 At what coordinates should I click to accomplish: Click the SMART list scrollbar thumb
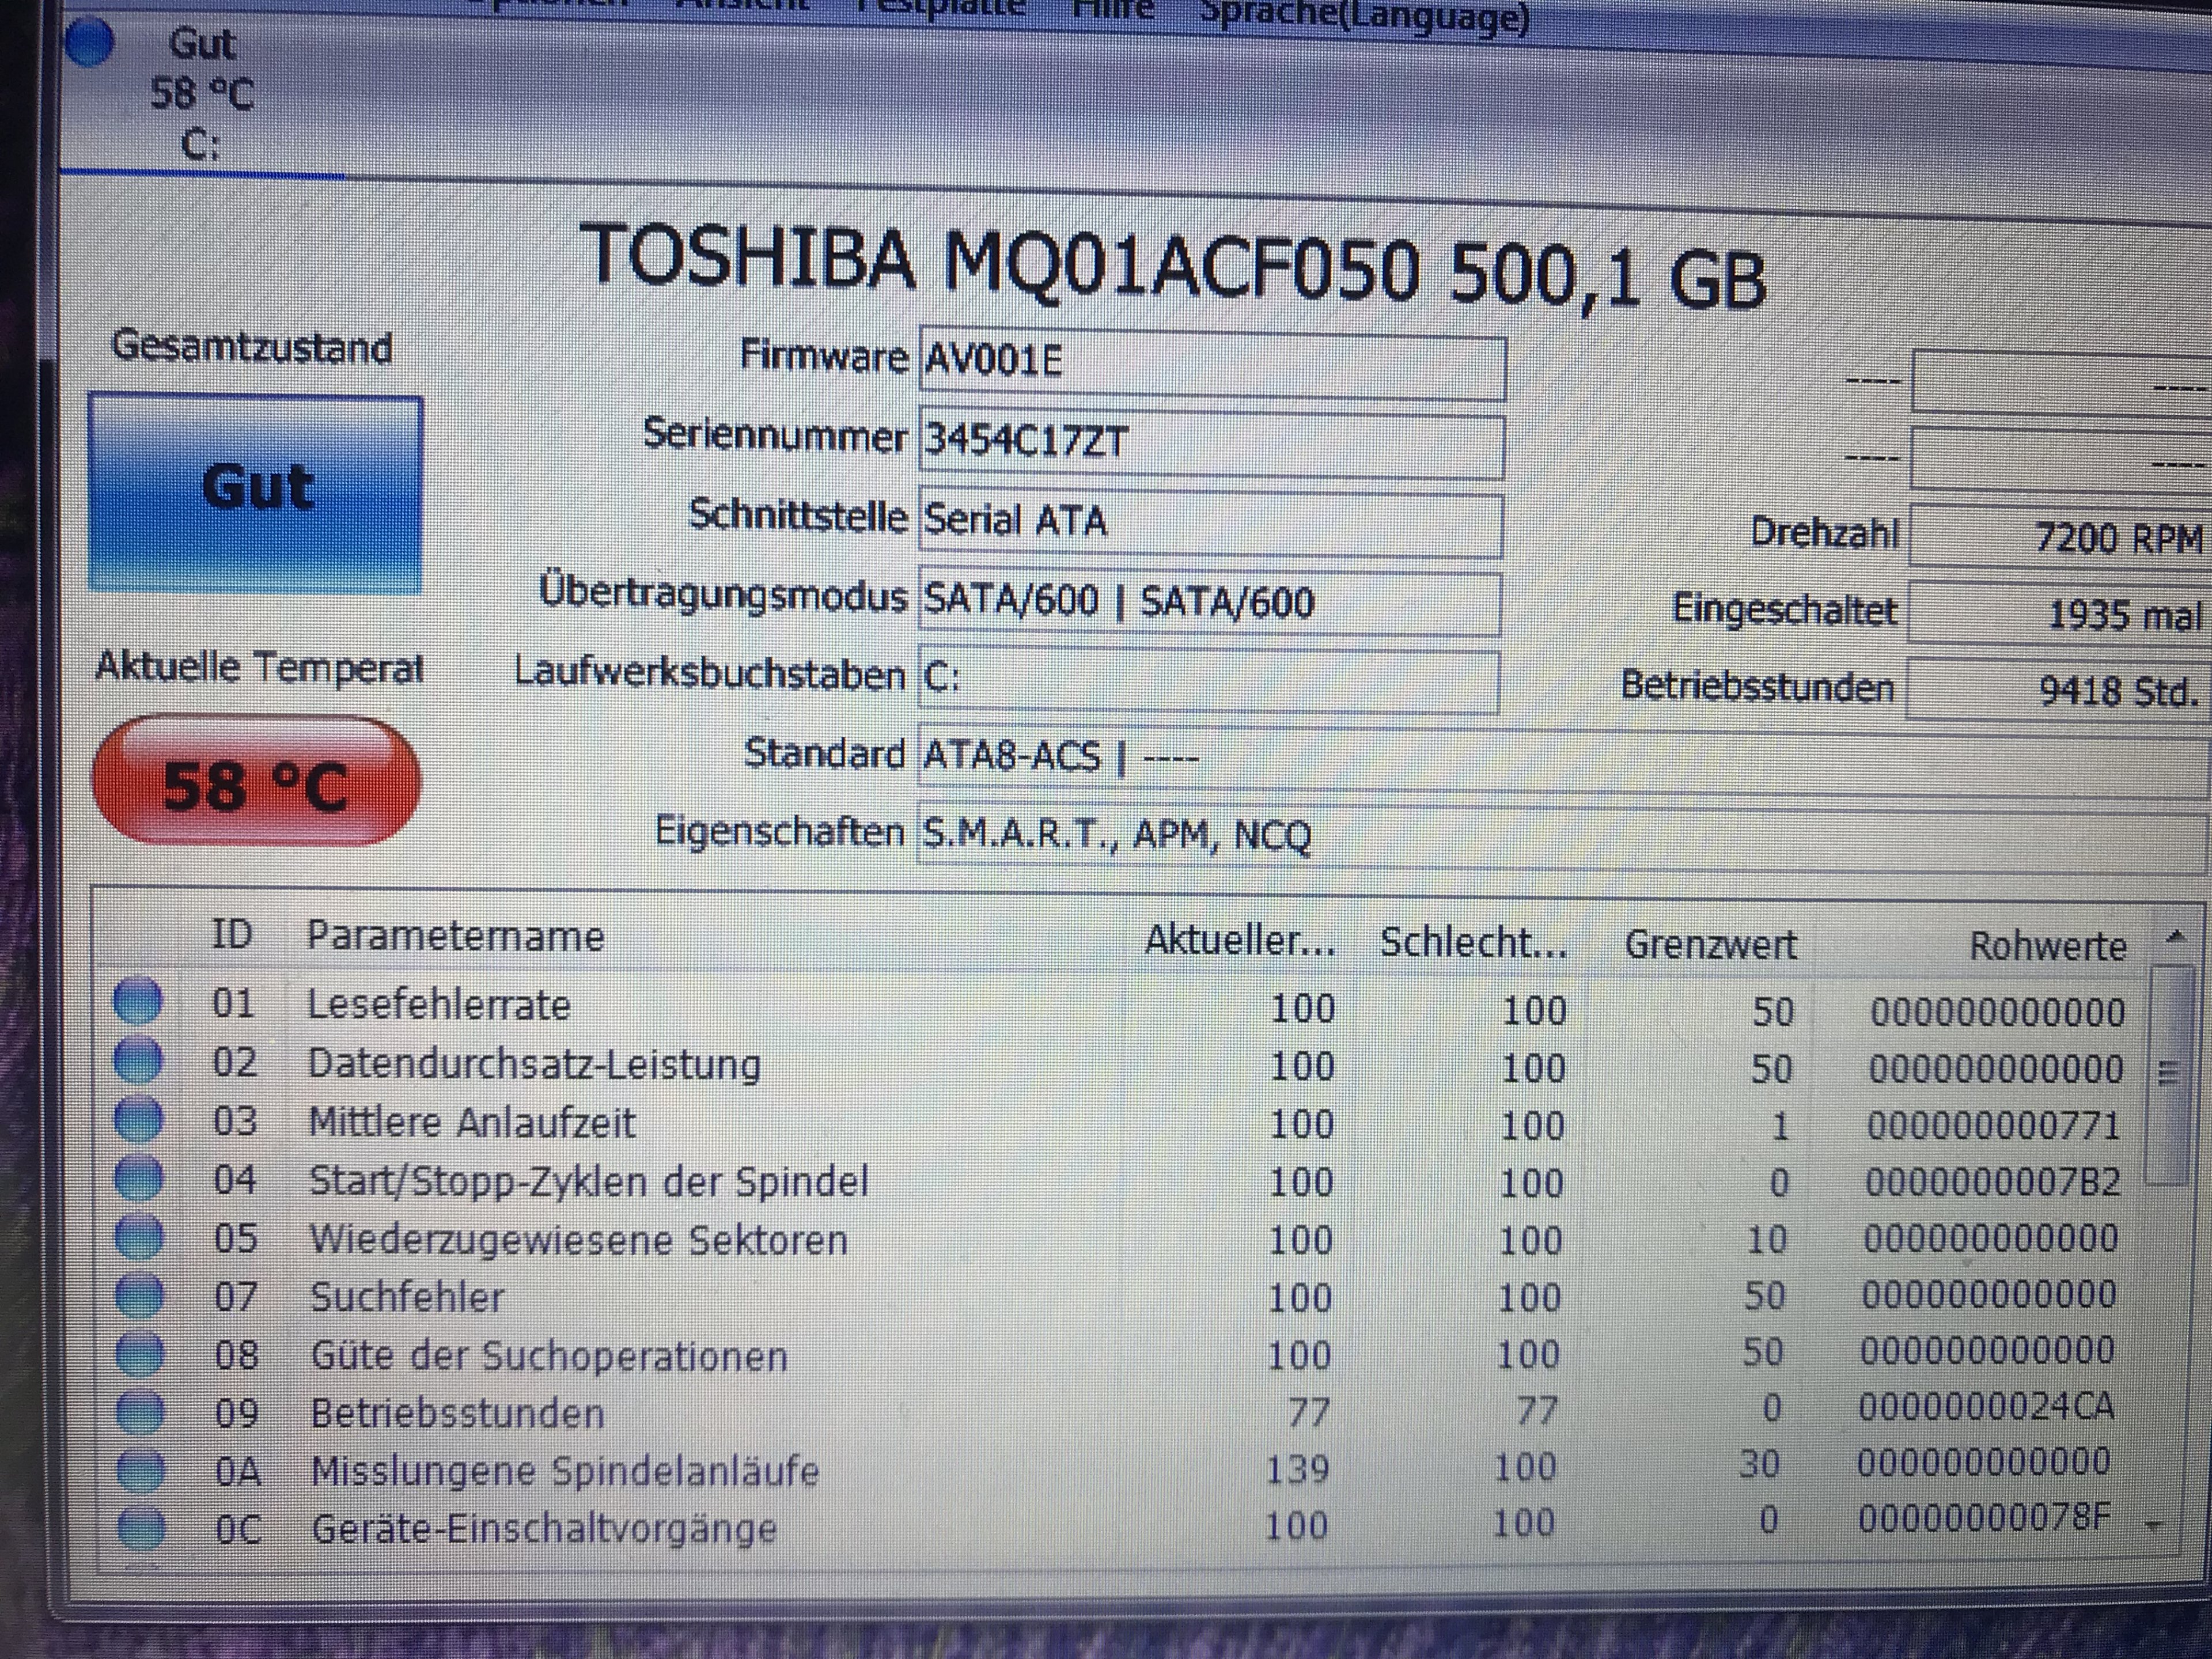point(2167,1073)
